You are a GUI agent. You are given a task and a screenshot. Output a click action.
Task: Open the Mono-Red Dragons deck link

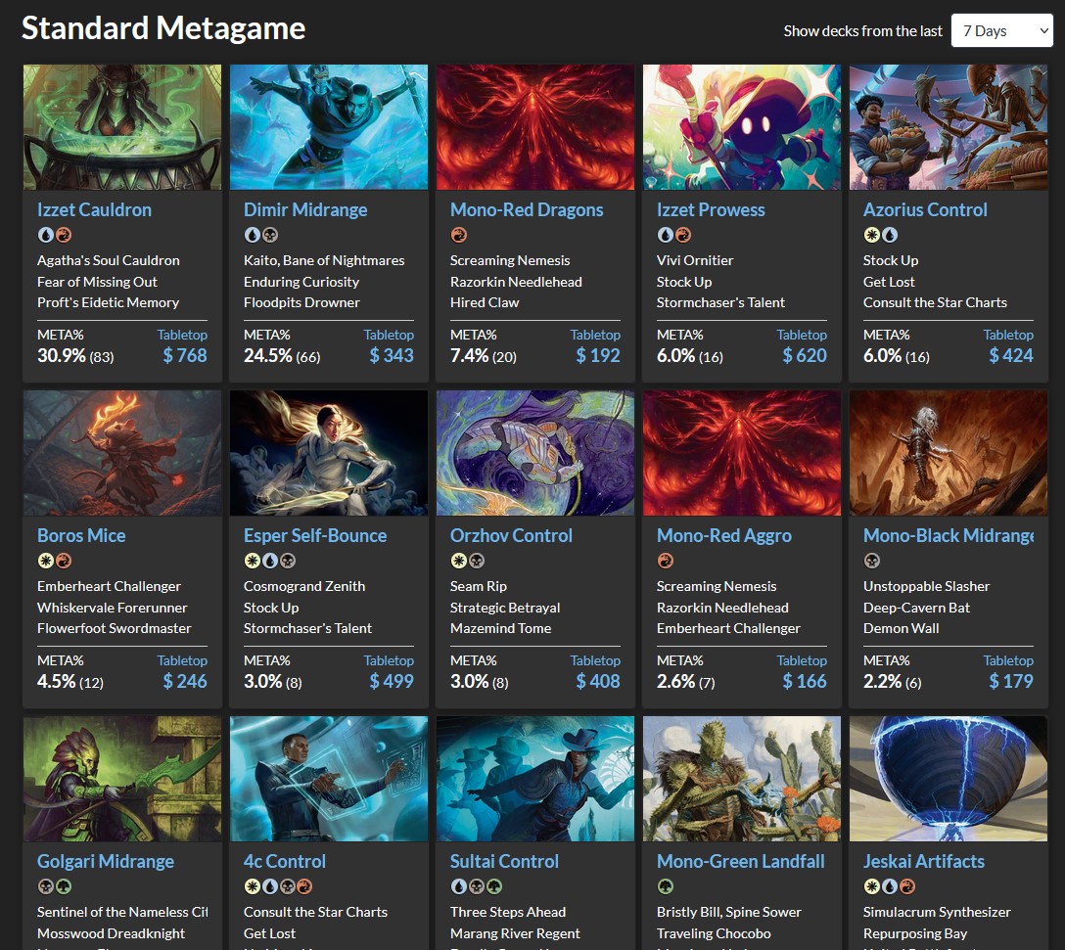point(527,209)
